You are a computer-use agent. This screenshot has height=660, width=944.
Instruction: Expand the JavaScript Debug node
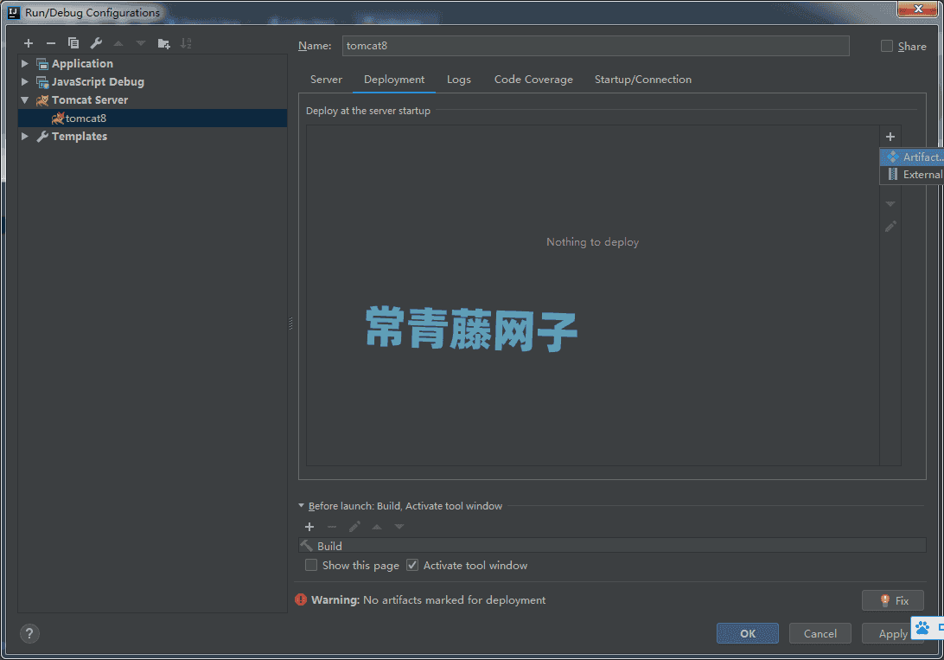tap(25, 81)
